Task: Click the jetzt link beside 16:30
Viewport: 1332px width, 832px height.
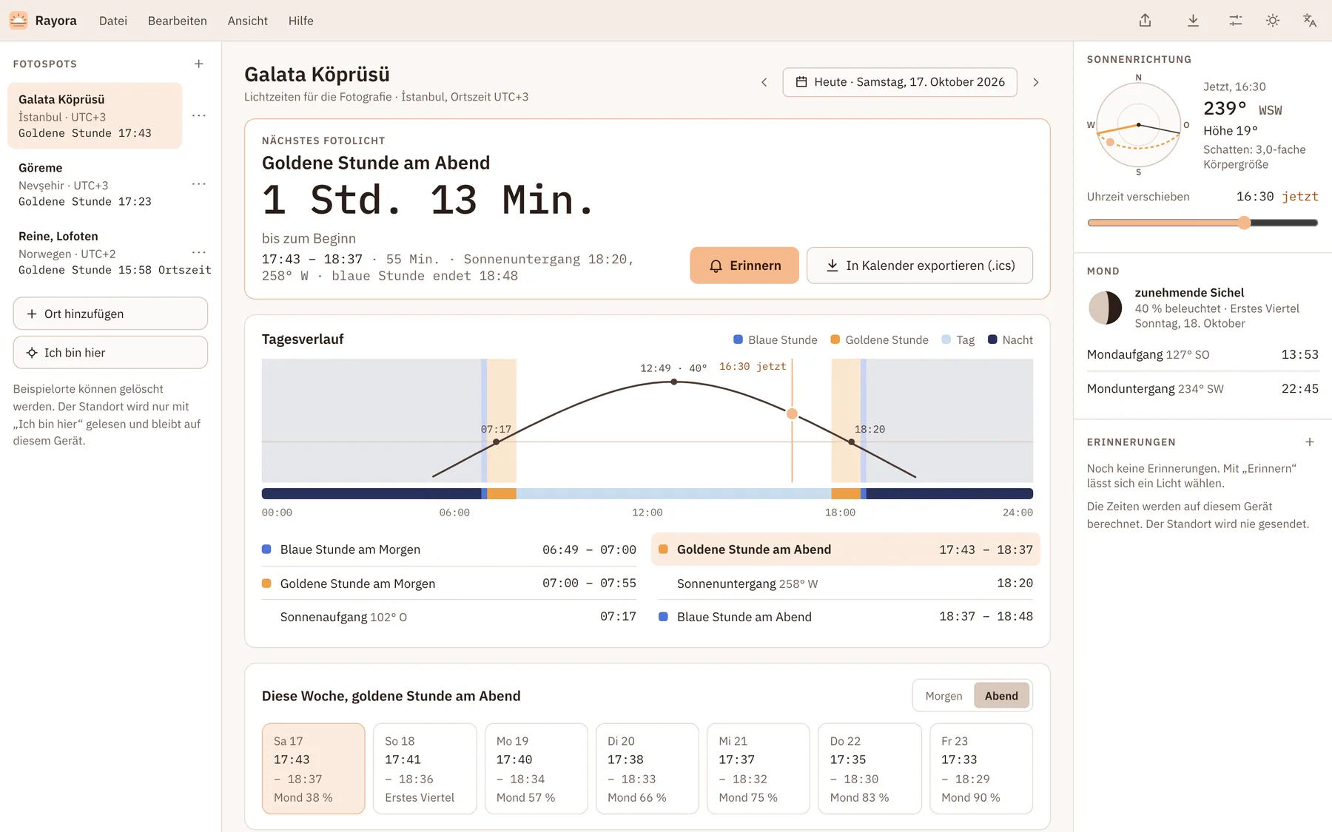Action: tap(1300, 197)
